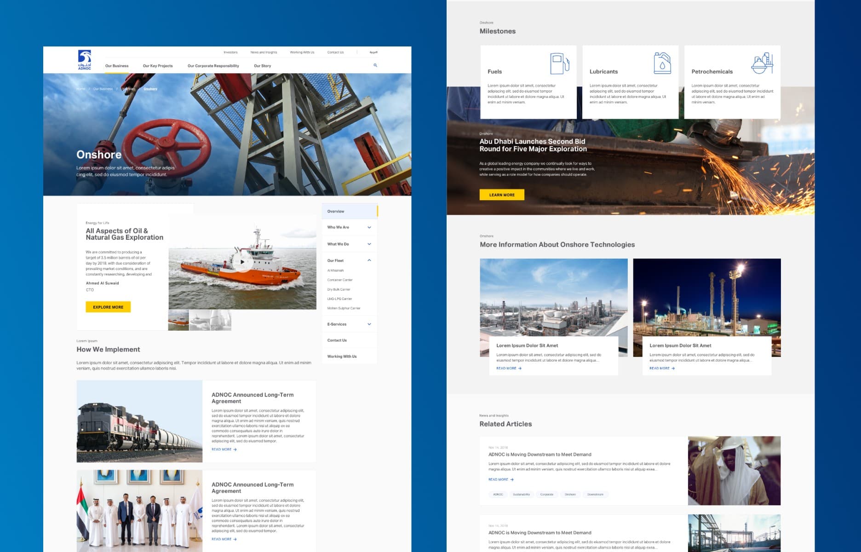The image size is (861, 552).
Task: Click the ADNOC logo
Action: (84, 60)
